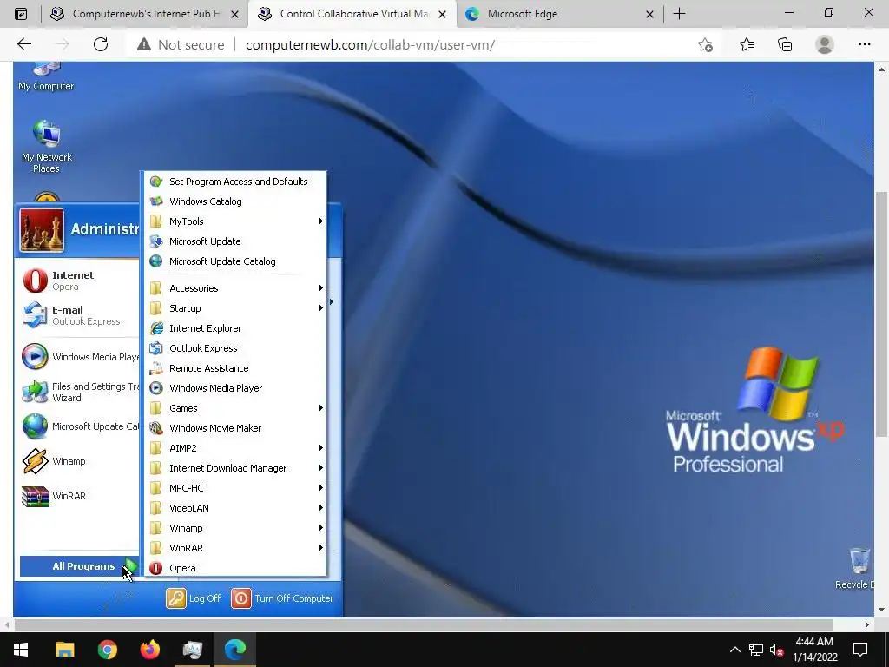Click the page horizontal scrollbar

pos(423,624)
